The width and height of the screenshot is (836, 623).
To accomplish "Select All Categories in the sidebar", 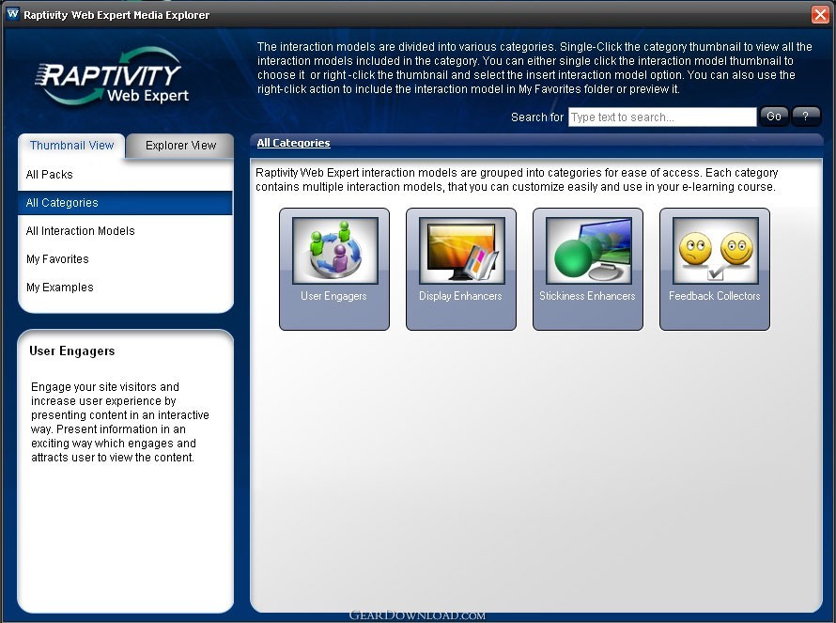I will coord(125,203).
